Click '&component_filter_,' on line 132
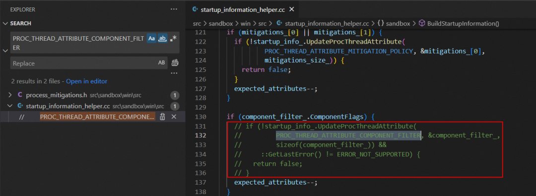Screen dimensions: 536x196 [464, 135]
